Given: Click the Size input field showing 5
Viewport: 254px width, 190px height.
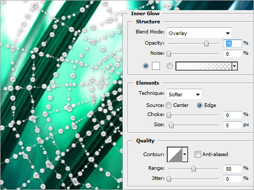Looking at the screenshot, I should pos(233,125).
